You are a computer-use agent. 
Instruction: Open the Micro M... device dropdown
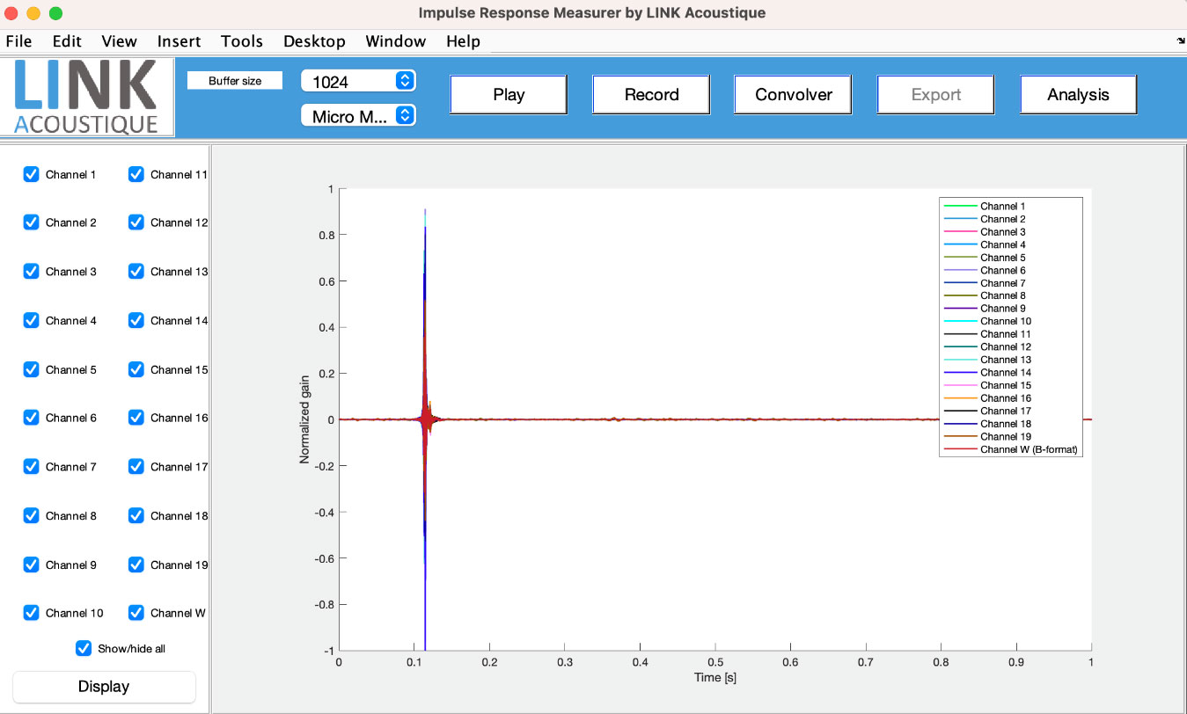[x=358, y=116]
